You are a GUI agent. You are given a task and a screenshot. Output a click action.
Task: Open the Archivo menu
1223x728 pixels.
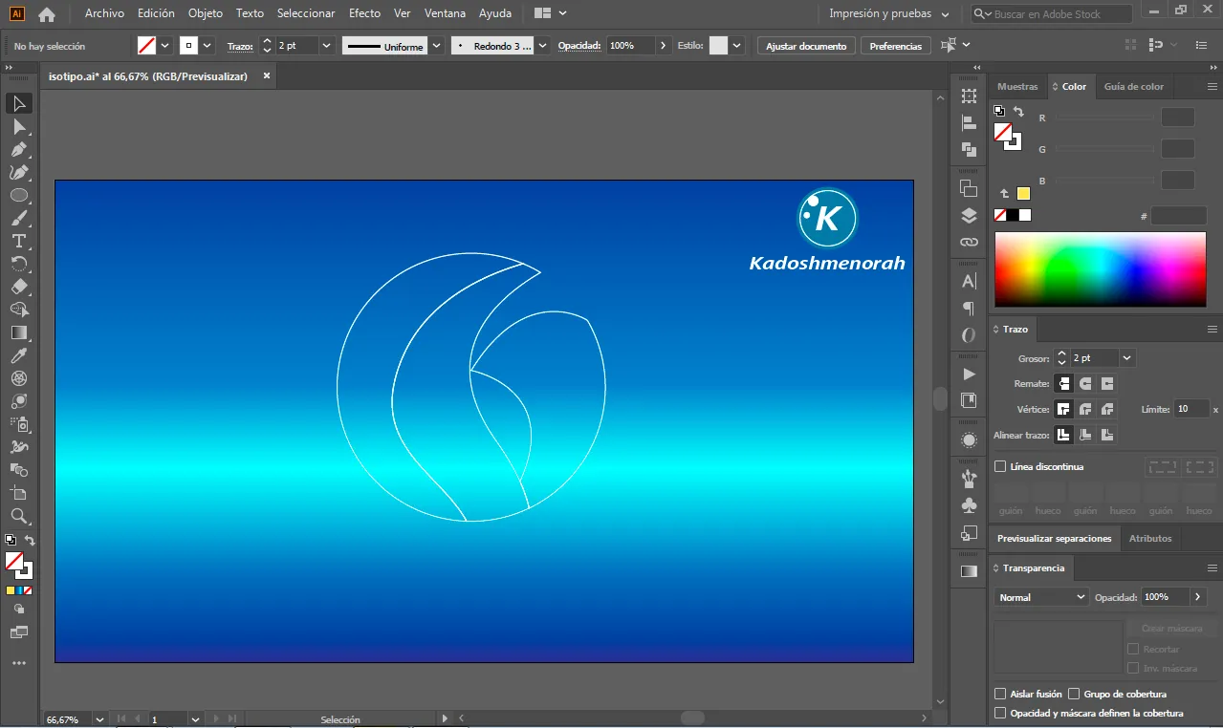pos(104,13)
